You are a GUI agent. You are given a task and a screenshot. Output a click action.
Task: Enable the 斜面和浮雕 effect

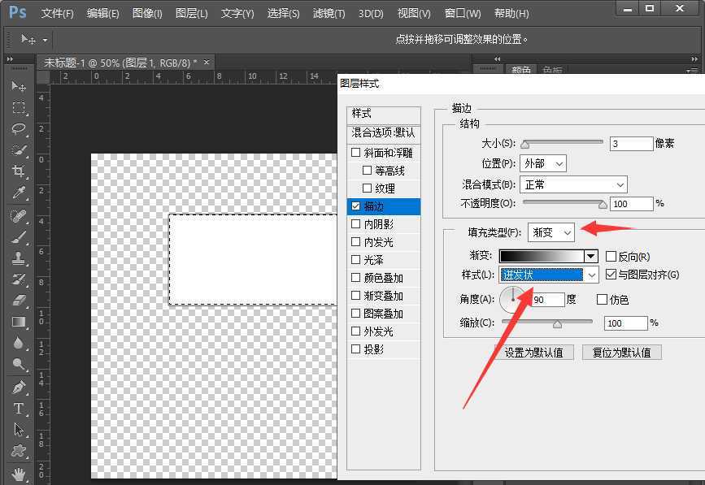tap(356, 152)
